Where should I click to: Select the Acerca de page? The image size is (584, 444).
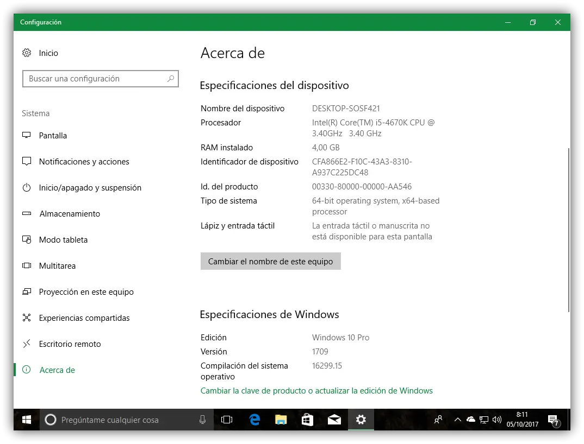coord(57,370)
